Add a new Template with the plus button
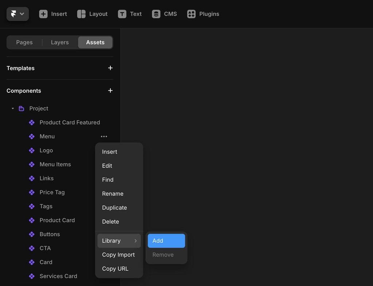The height and width of the screenshot is (286, 373). [x=110, y=68]
